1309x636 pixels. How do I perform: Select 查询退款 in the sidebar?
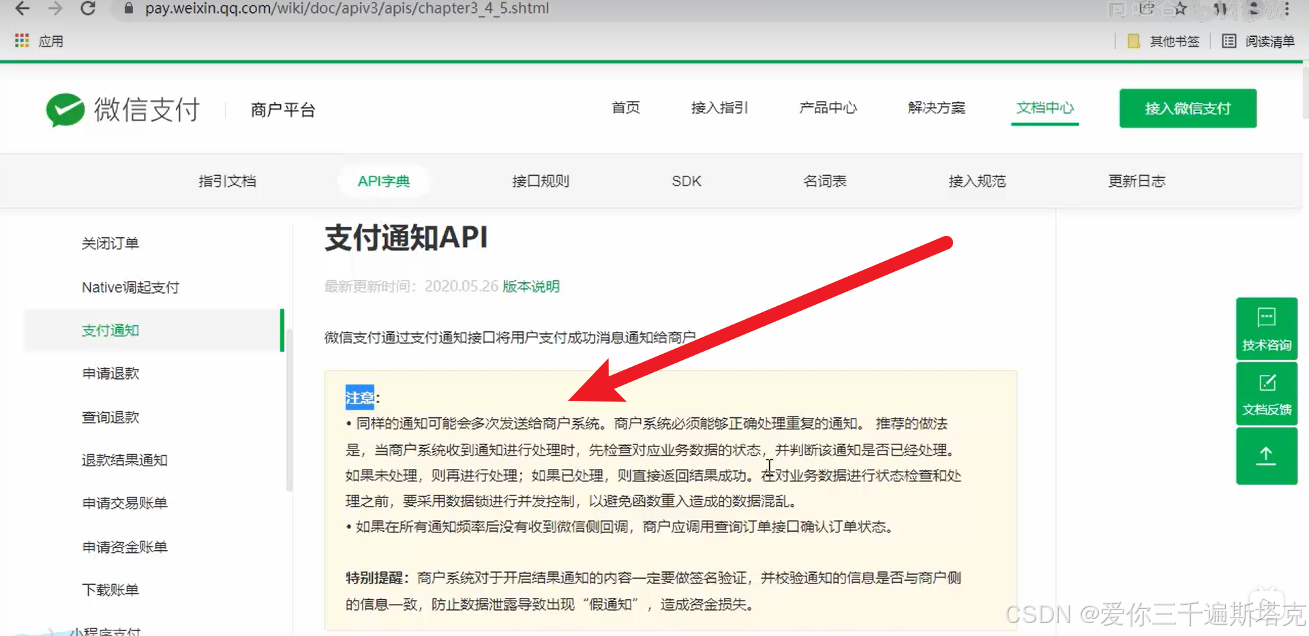(x=110, y=417)
